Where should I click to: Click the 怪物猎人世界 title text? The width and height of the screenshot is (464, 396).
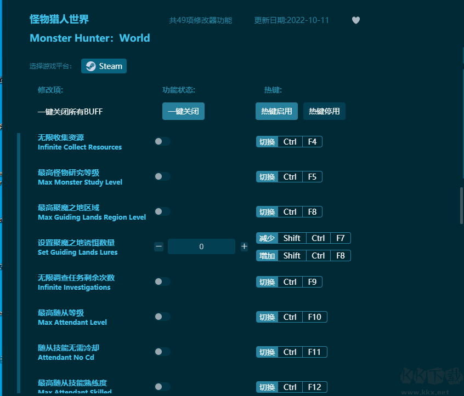[59, 19]
